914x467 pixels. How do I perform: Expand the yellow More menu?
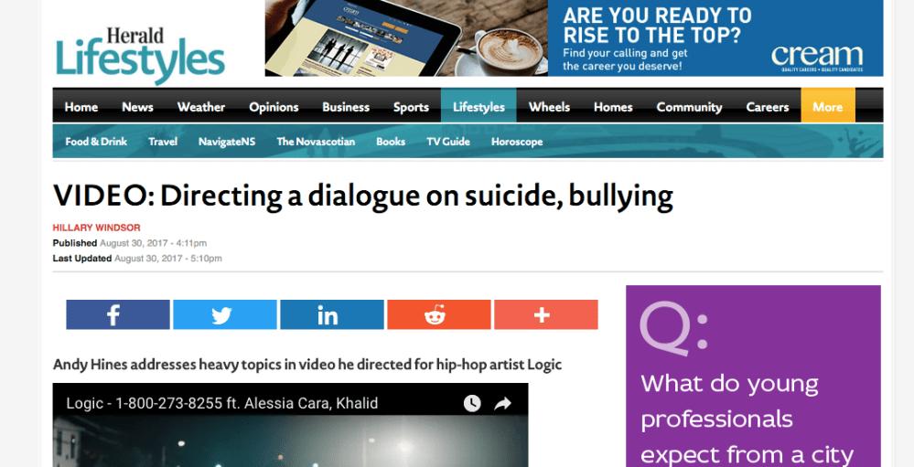tap(827, 107)
